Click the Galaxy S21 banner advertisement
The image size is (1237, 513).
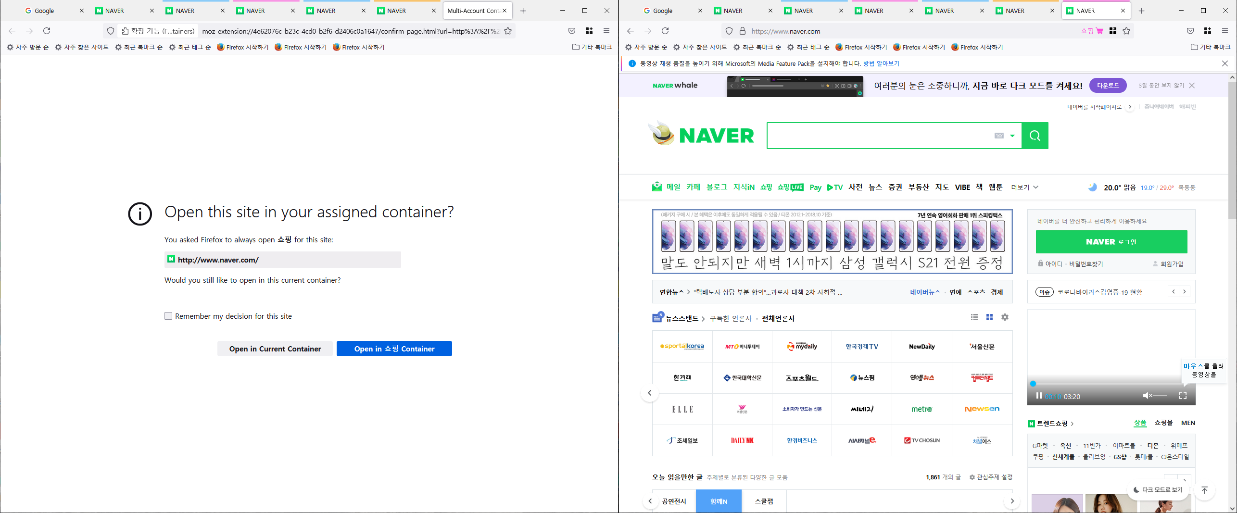[x=833, y=241]
